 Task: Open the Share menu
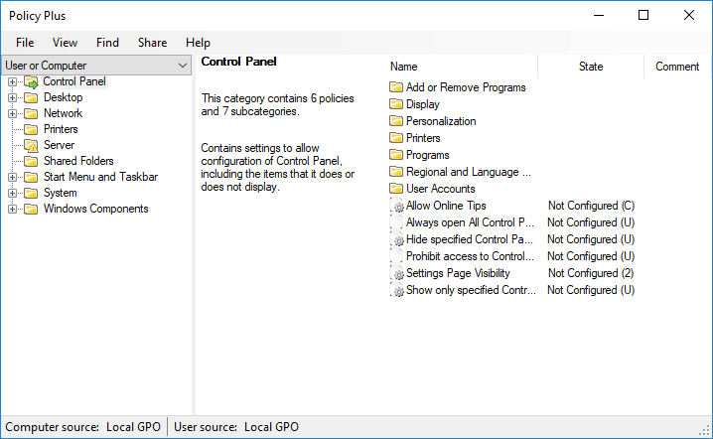[x=152, y=43]
